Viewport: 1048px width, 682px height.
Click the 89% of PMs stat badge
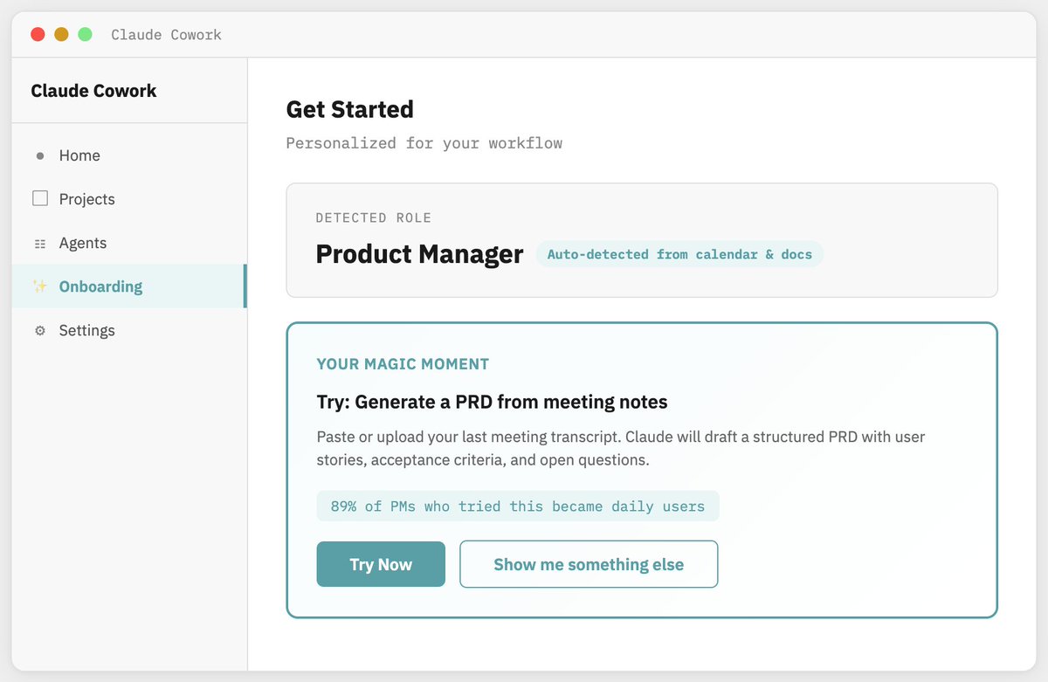517,506
